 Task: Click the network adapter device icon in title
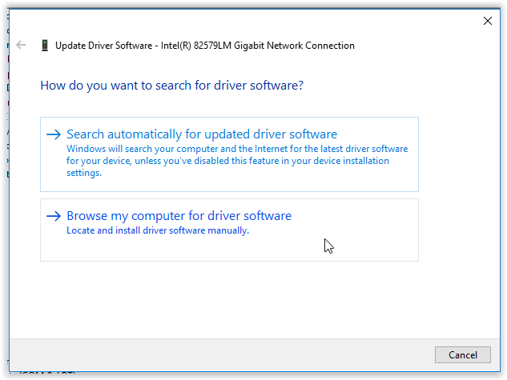[x=43, y=46]
